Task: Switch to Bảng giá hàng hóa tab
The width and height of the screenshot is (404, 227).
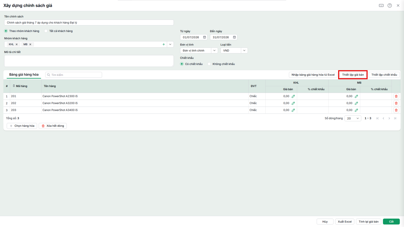Action: [x=24, y=75]
